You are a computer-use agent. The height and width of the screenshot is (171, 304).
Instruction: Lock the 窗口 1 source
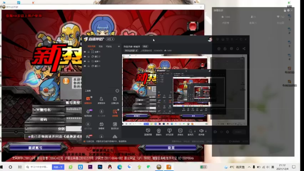pyautogui.click(x=89, y=66)
